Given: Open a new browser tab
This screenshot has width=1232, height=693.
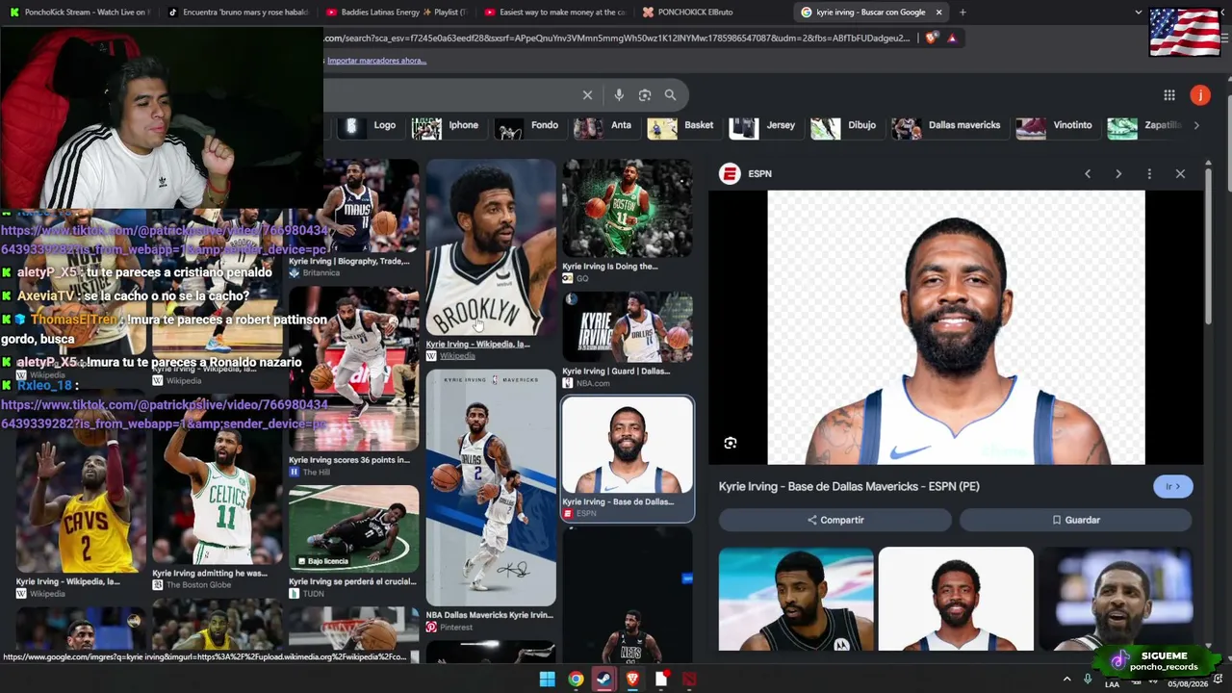Looking at the screenshot, I should (x=962, y=13).
